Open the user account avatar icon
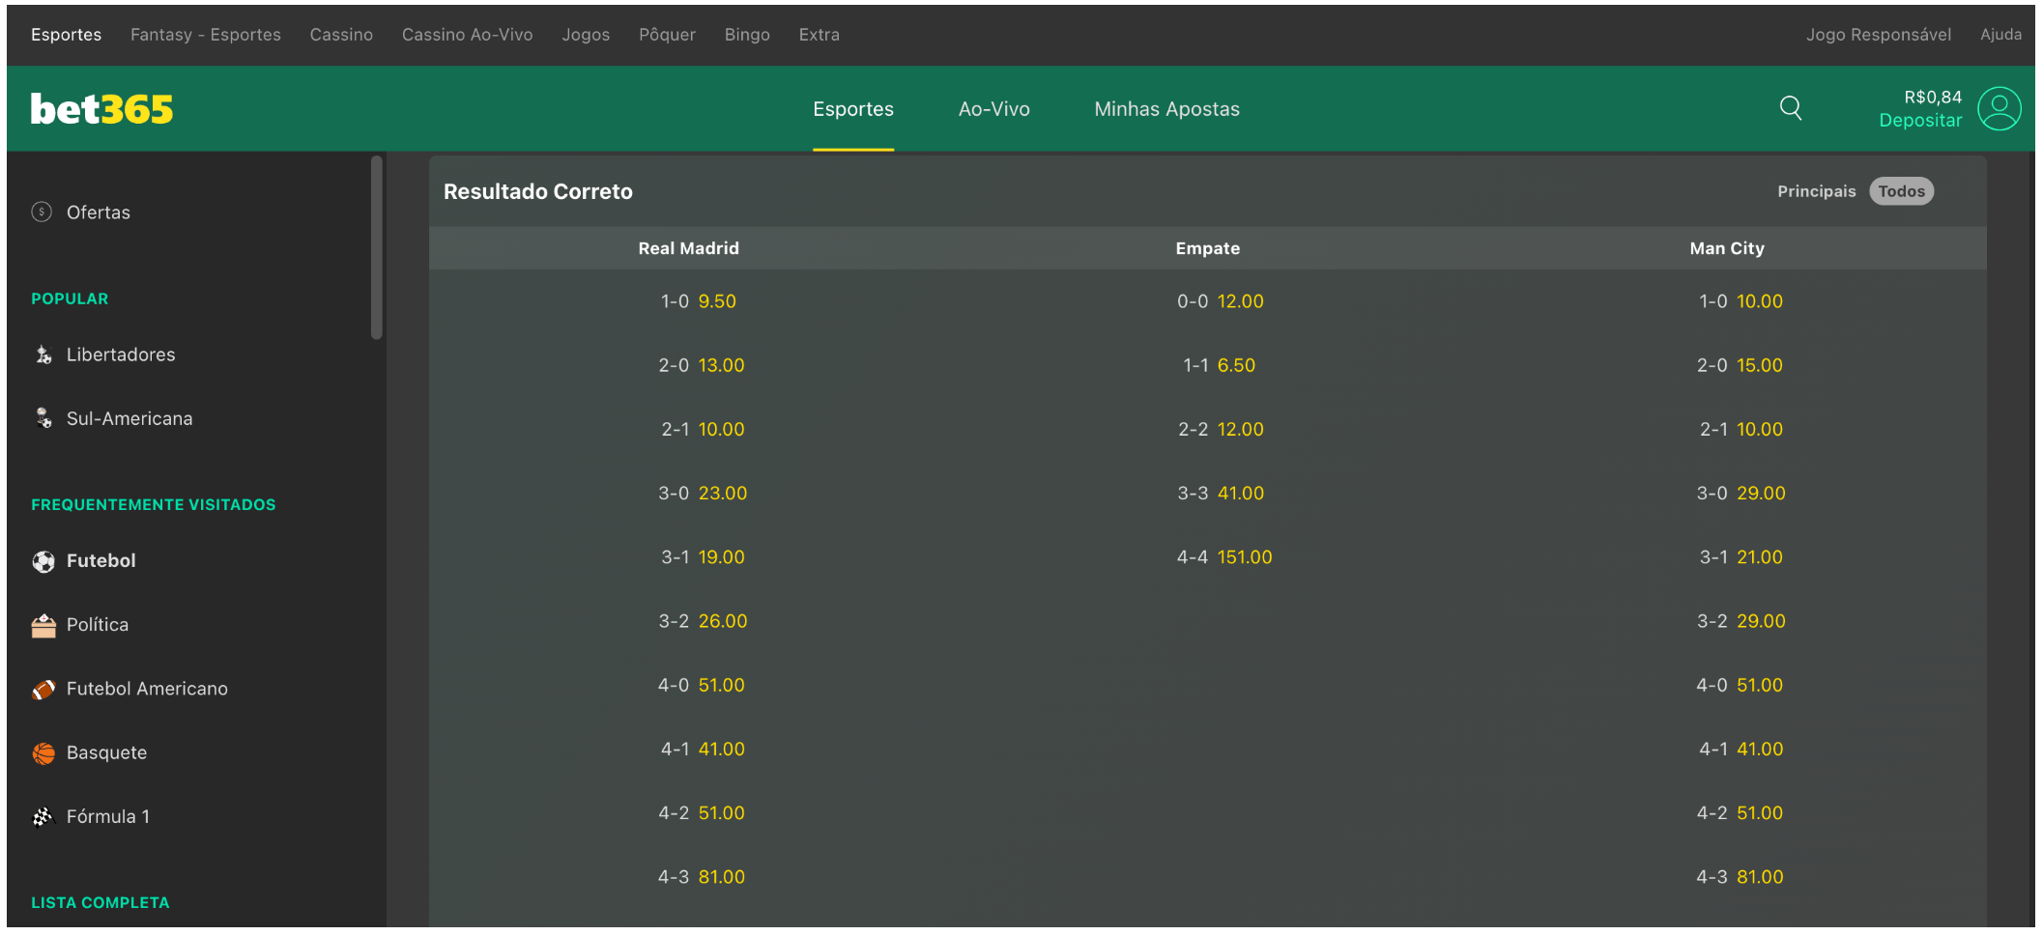Viewport: 2043px width, 935px height. 1999,108
